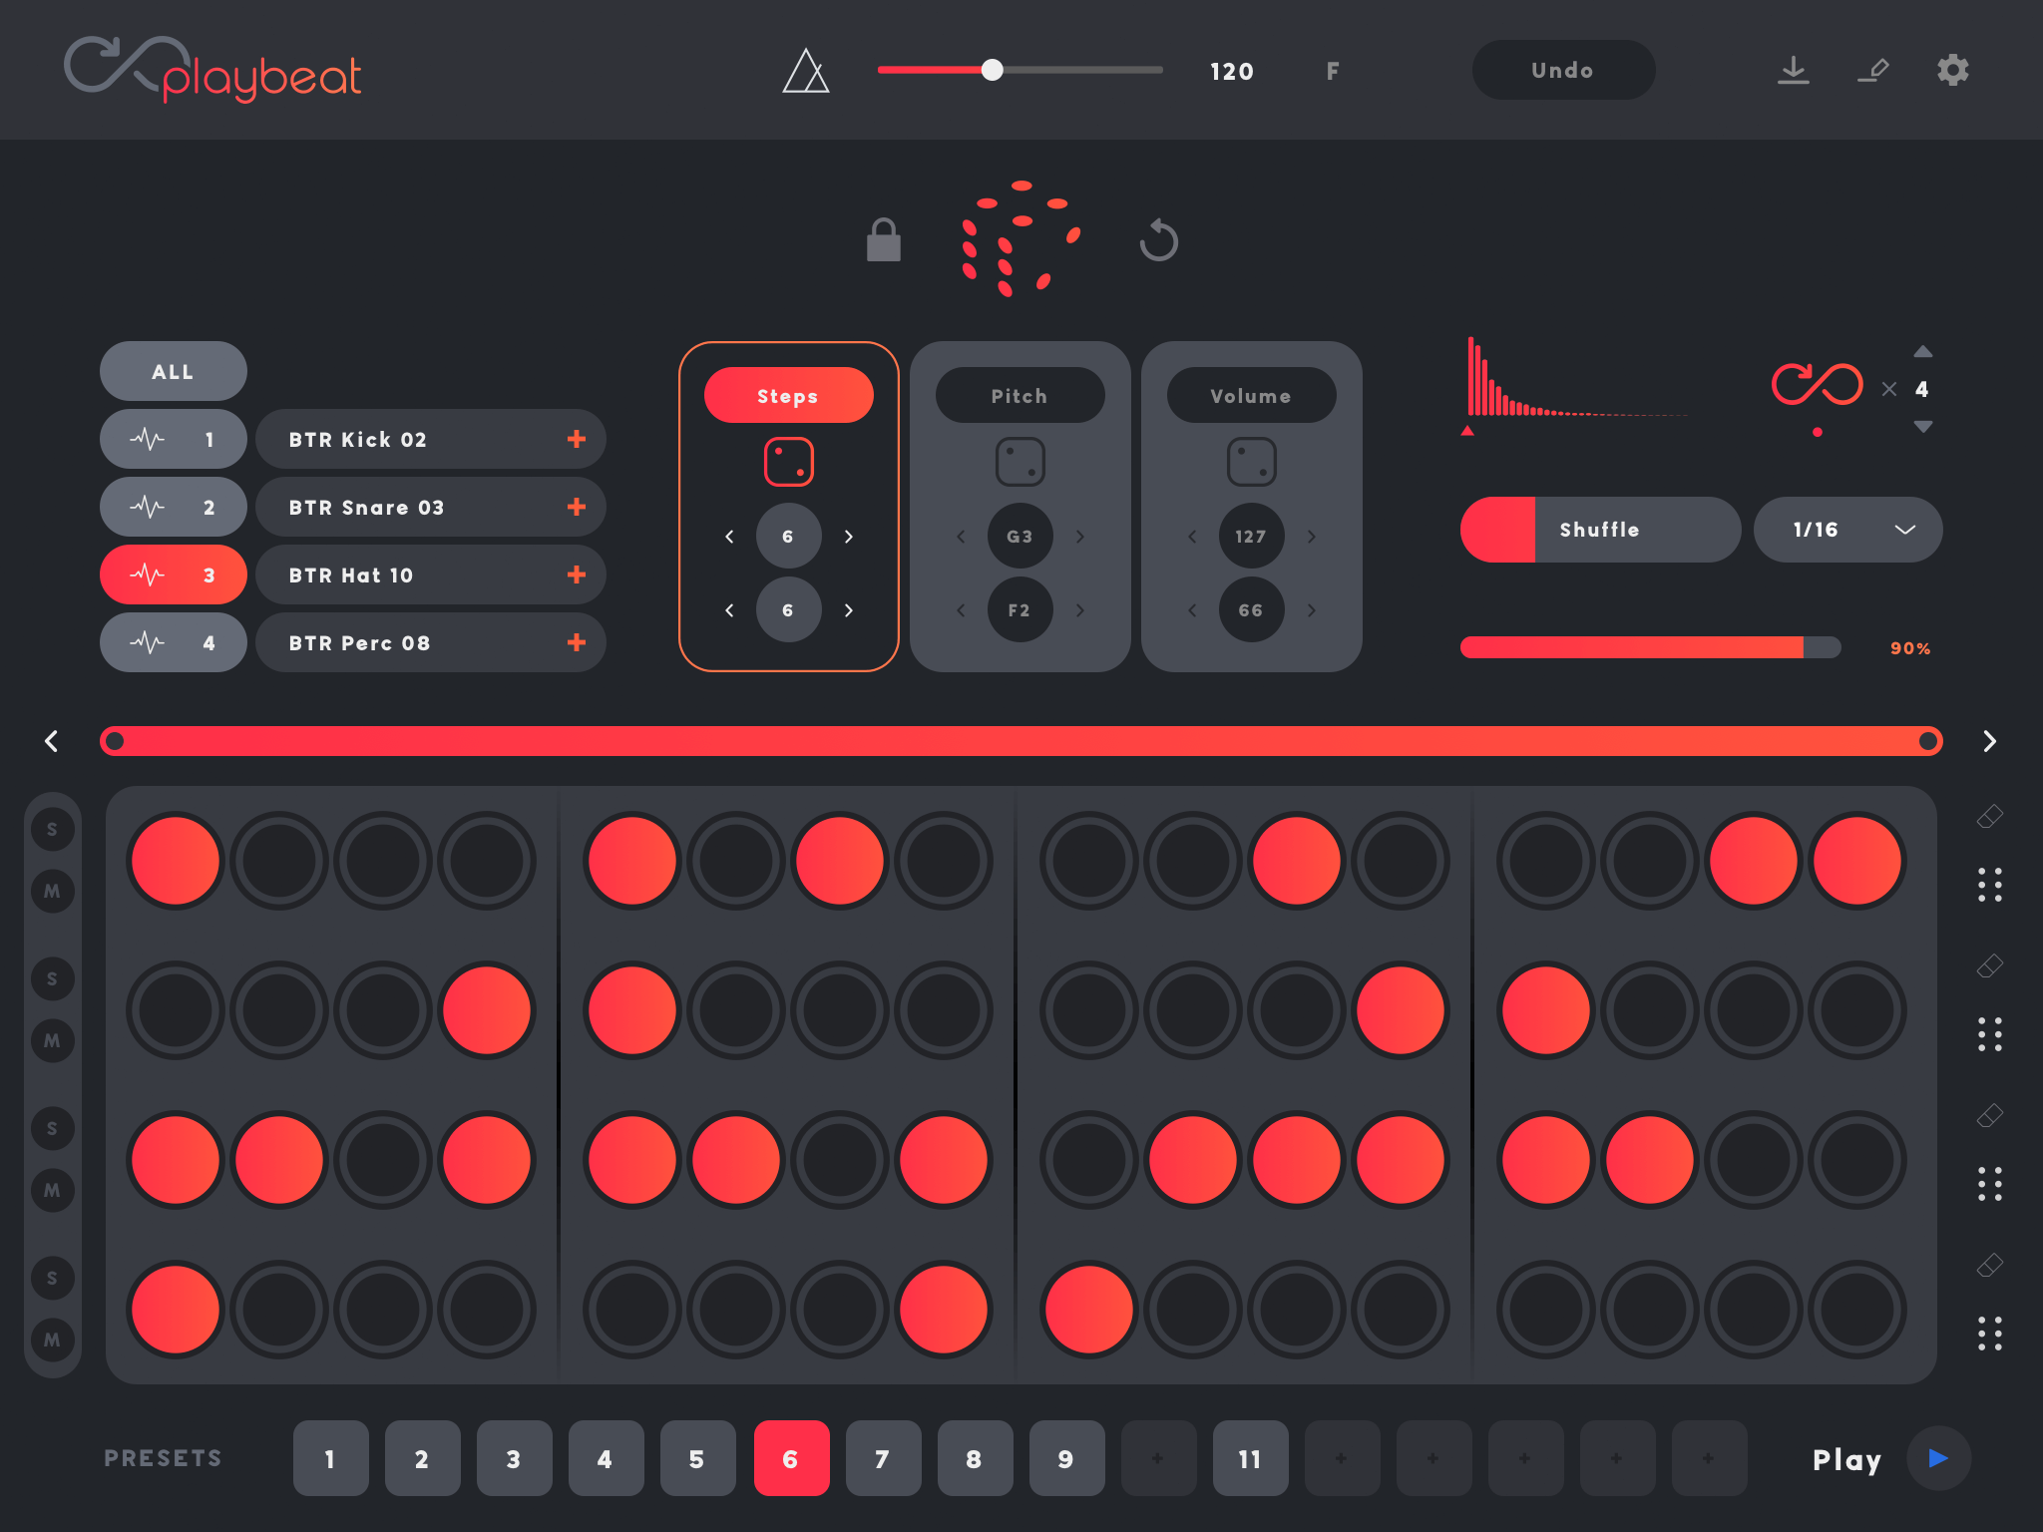This screenshot has height=1532, width=2043.
Task: Select the metronome icon in the top bar
Action: 808,72
